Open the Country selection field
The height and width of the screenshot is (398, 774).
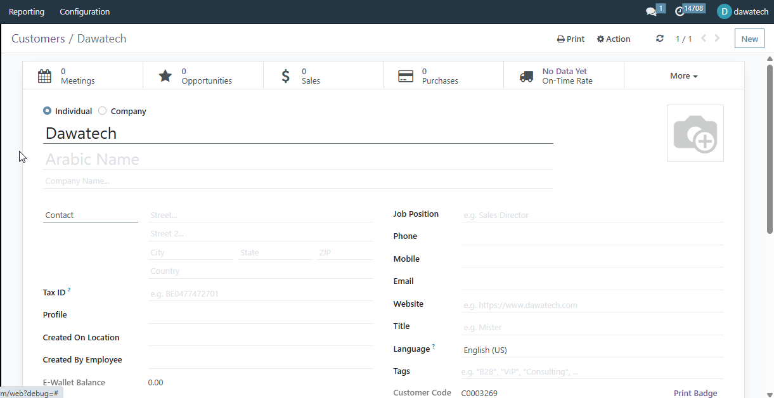[261, 271]
